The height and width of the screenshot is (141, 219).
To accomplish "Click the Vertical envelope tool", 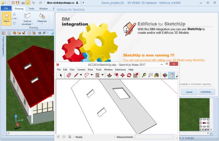I will tap(27, 19).
